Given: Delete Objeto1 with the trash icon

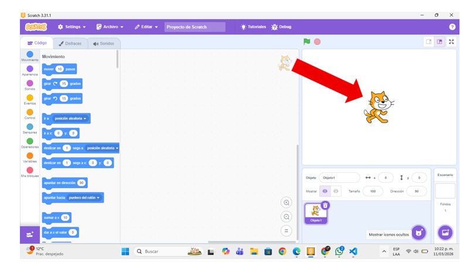Looking at the screenshot, I should pyautogui.click(x=325, y=205).
